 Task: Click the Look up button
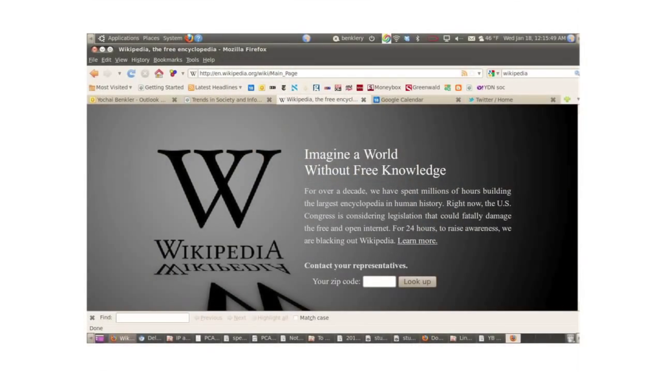click(417, 282)
